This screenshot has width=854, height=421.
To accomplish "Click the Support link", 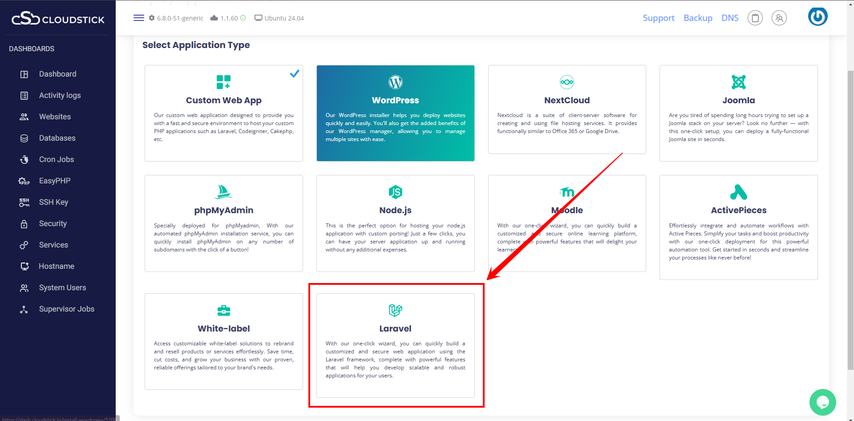I will coord(658,18).
